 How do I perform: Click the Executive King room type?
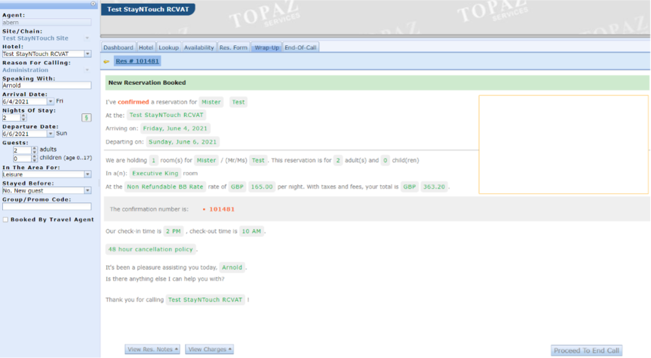tap(155, 173)
